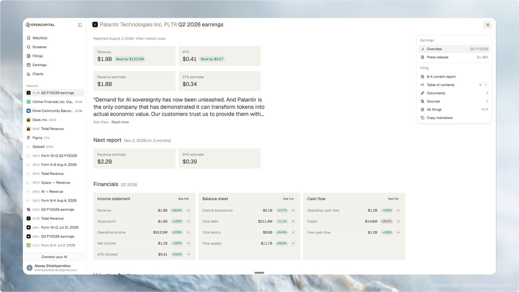
Task: Open Watchlist in the sidebar
Action: [x=54, y=38]
